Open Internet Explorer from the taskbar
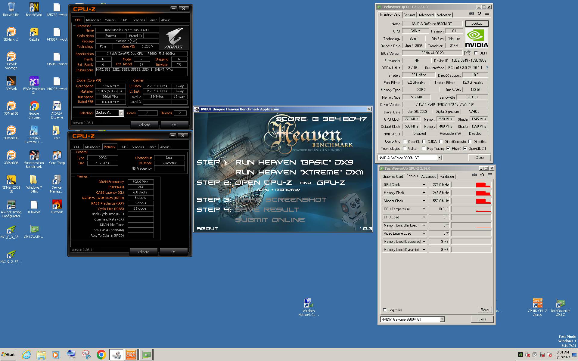Viewport: 578px width, 361px height. (26, 355)
